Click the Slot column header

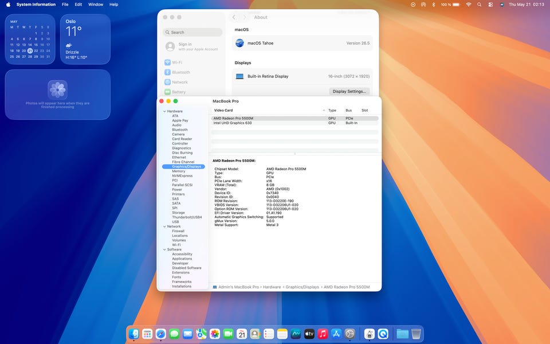click(365, 111)
